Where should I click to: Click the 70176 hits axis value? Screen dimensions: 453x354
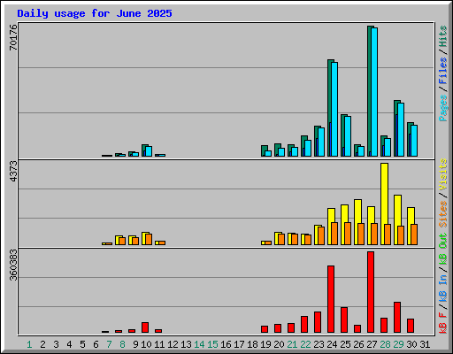[13, 37]
